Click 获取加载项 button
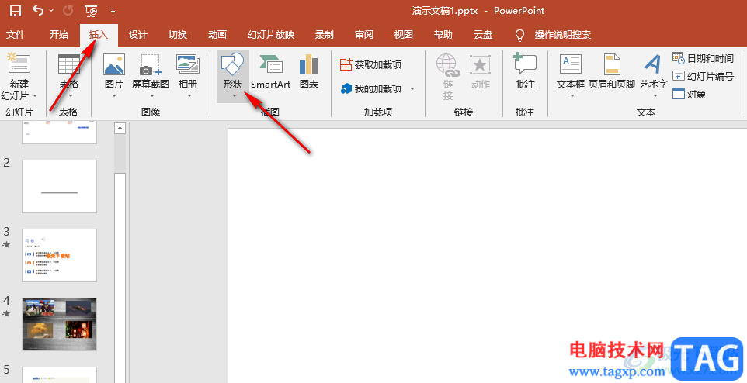747x383 pixels. coord(371,64)
